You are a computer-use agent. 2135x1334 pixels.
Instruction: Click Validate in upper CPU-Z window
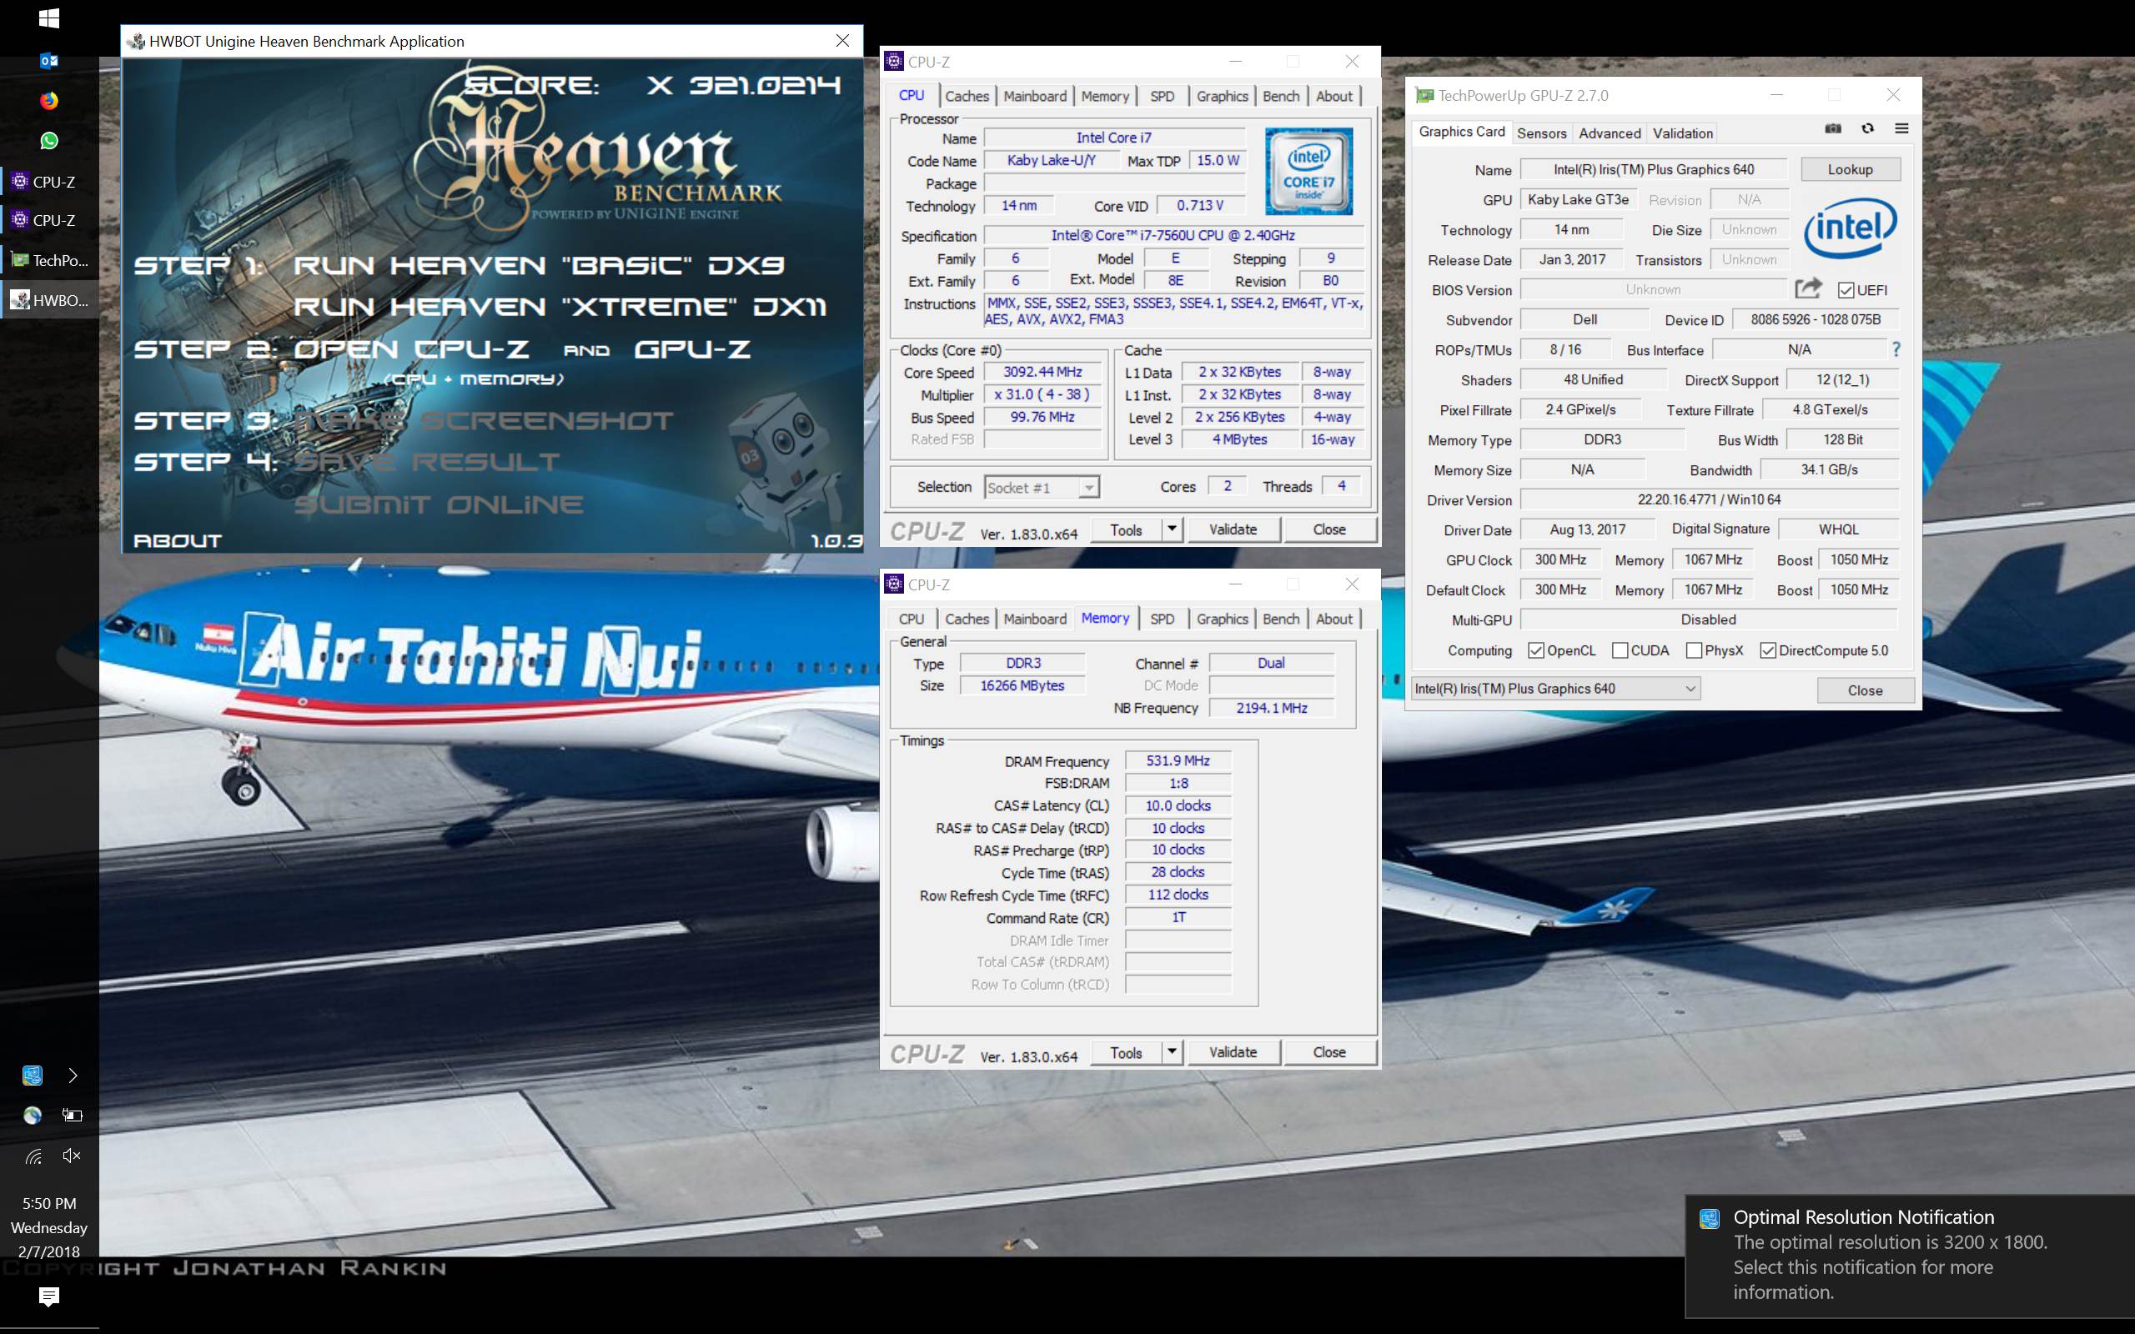[1233, 529]
